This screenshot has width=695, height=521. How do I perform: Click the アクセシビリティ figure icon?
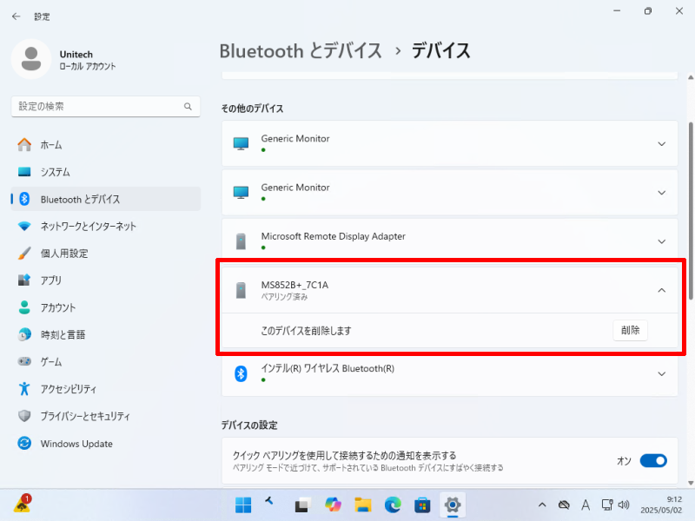(x=24, y=389)
